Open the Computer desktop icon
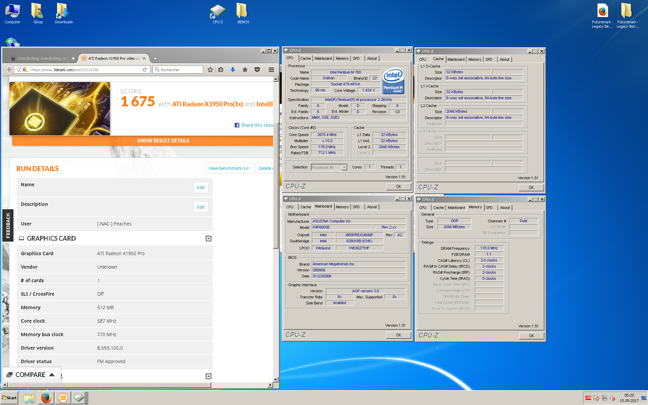This screenshot has height=405, width=648. click(12, 13)
